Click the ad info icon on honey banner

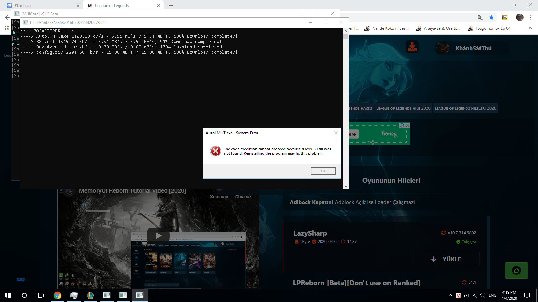point(402,125)
